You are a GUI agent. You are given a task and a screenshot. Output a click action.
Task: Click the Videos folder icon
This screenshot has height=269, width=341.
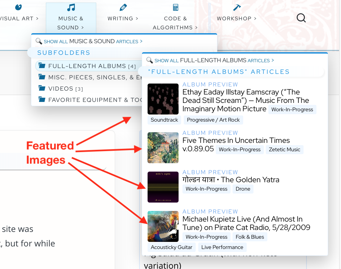pyautogui.click(x=42, y=88)
